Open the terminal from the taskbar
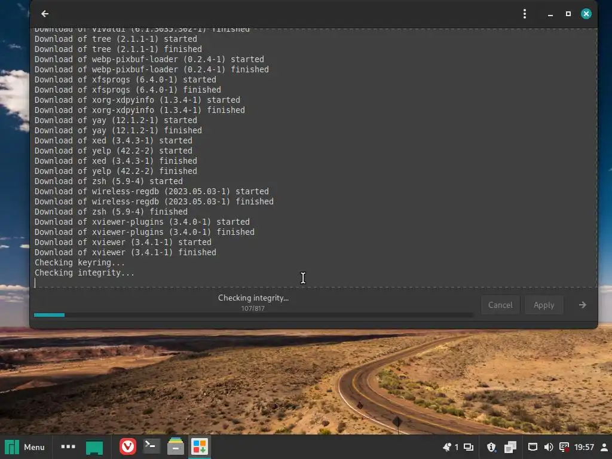 (x=151, y=446)
